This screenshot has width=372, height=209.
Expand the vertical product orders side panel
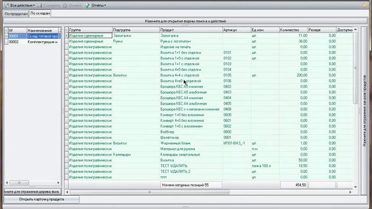[364, 111]
